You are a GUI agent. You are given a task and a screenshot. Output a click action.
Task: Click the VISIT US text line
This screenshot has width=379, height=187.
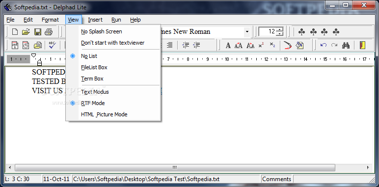pos(49,91)
